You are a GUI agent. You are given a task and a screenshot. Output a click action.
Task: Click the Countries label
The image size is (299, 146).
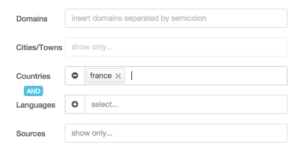[x=33, y=76]
